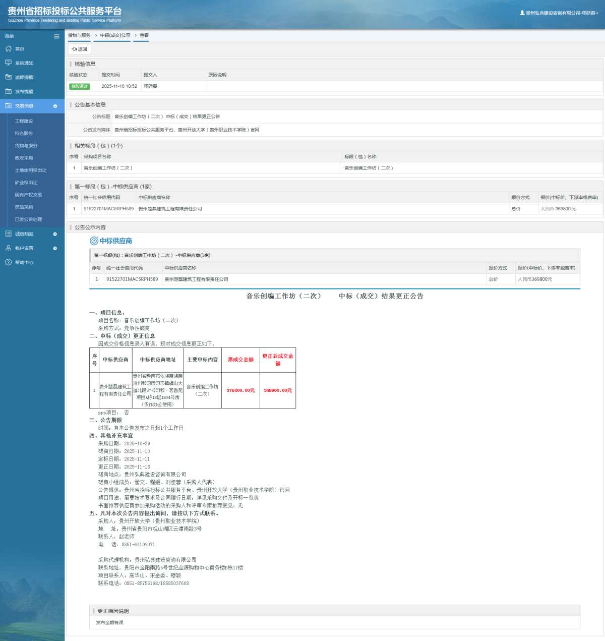Click the 货物与服务 breadcrumb link
Image resolution: width=605 pixels, height=641 pixels.
(x=79, y=35)
